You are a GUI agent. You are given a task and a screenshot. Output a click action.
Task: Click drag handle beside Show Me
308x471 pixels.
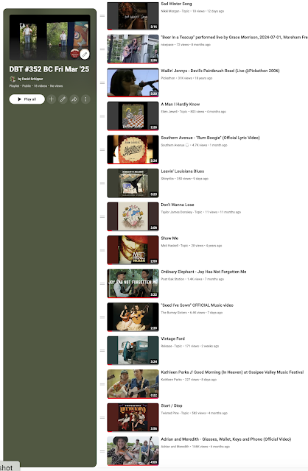pyautogui.click(x=102, y=250)
